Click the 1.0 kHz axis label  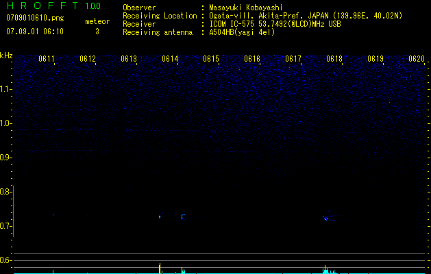coord(5,123)
